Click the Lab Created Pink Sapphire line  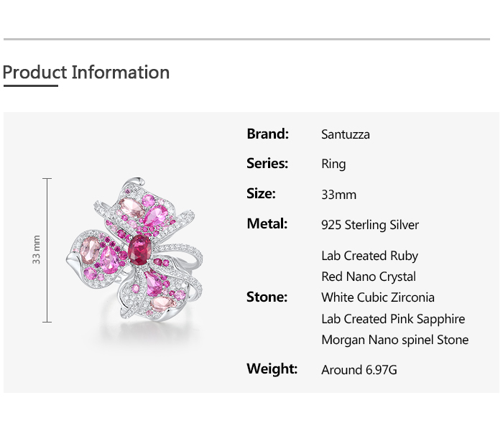coord(393,319)
